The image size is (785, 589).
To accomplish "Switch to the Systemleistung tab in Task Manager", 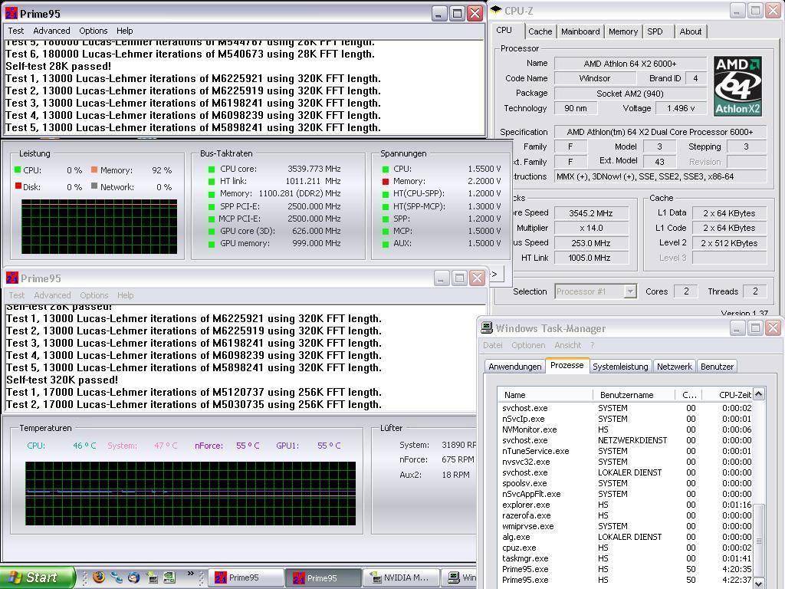I will (x=620, y=366).
